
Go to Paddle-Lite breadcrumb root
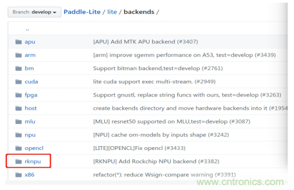[82, 12]
